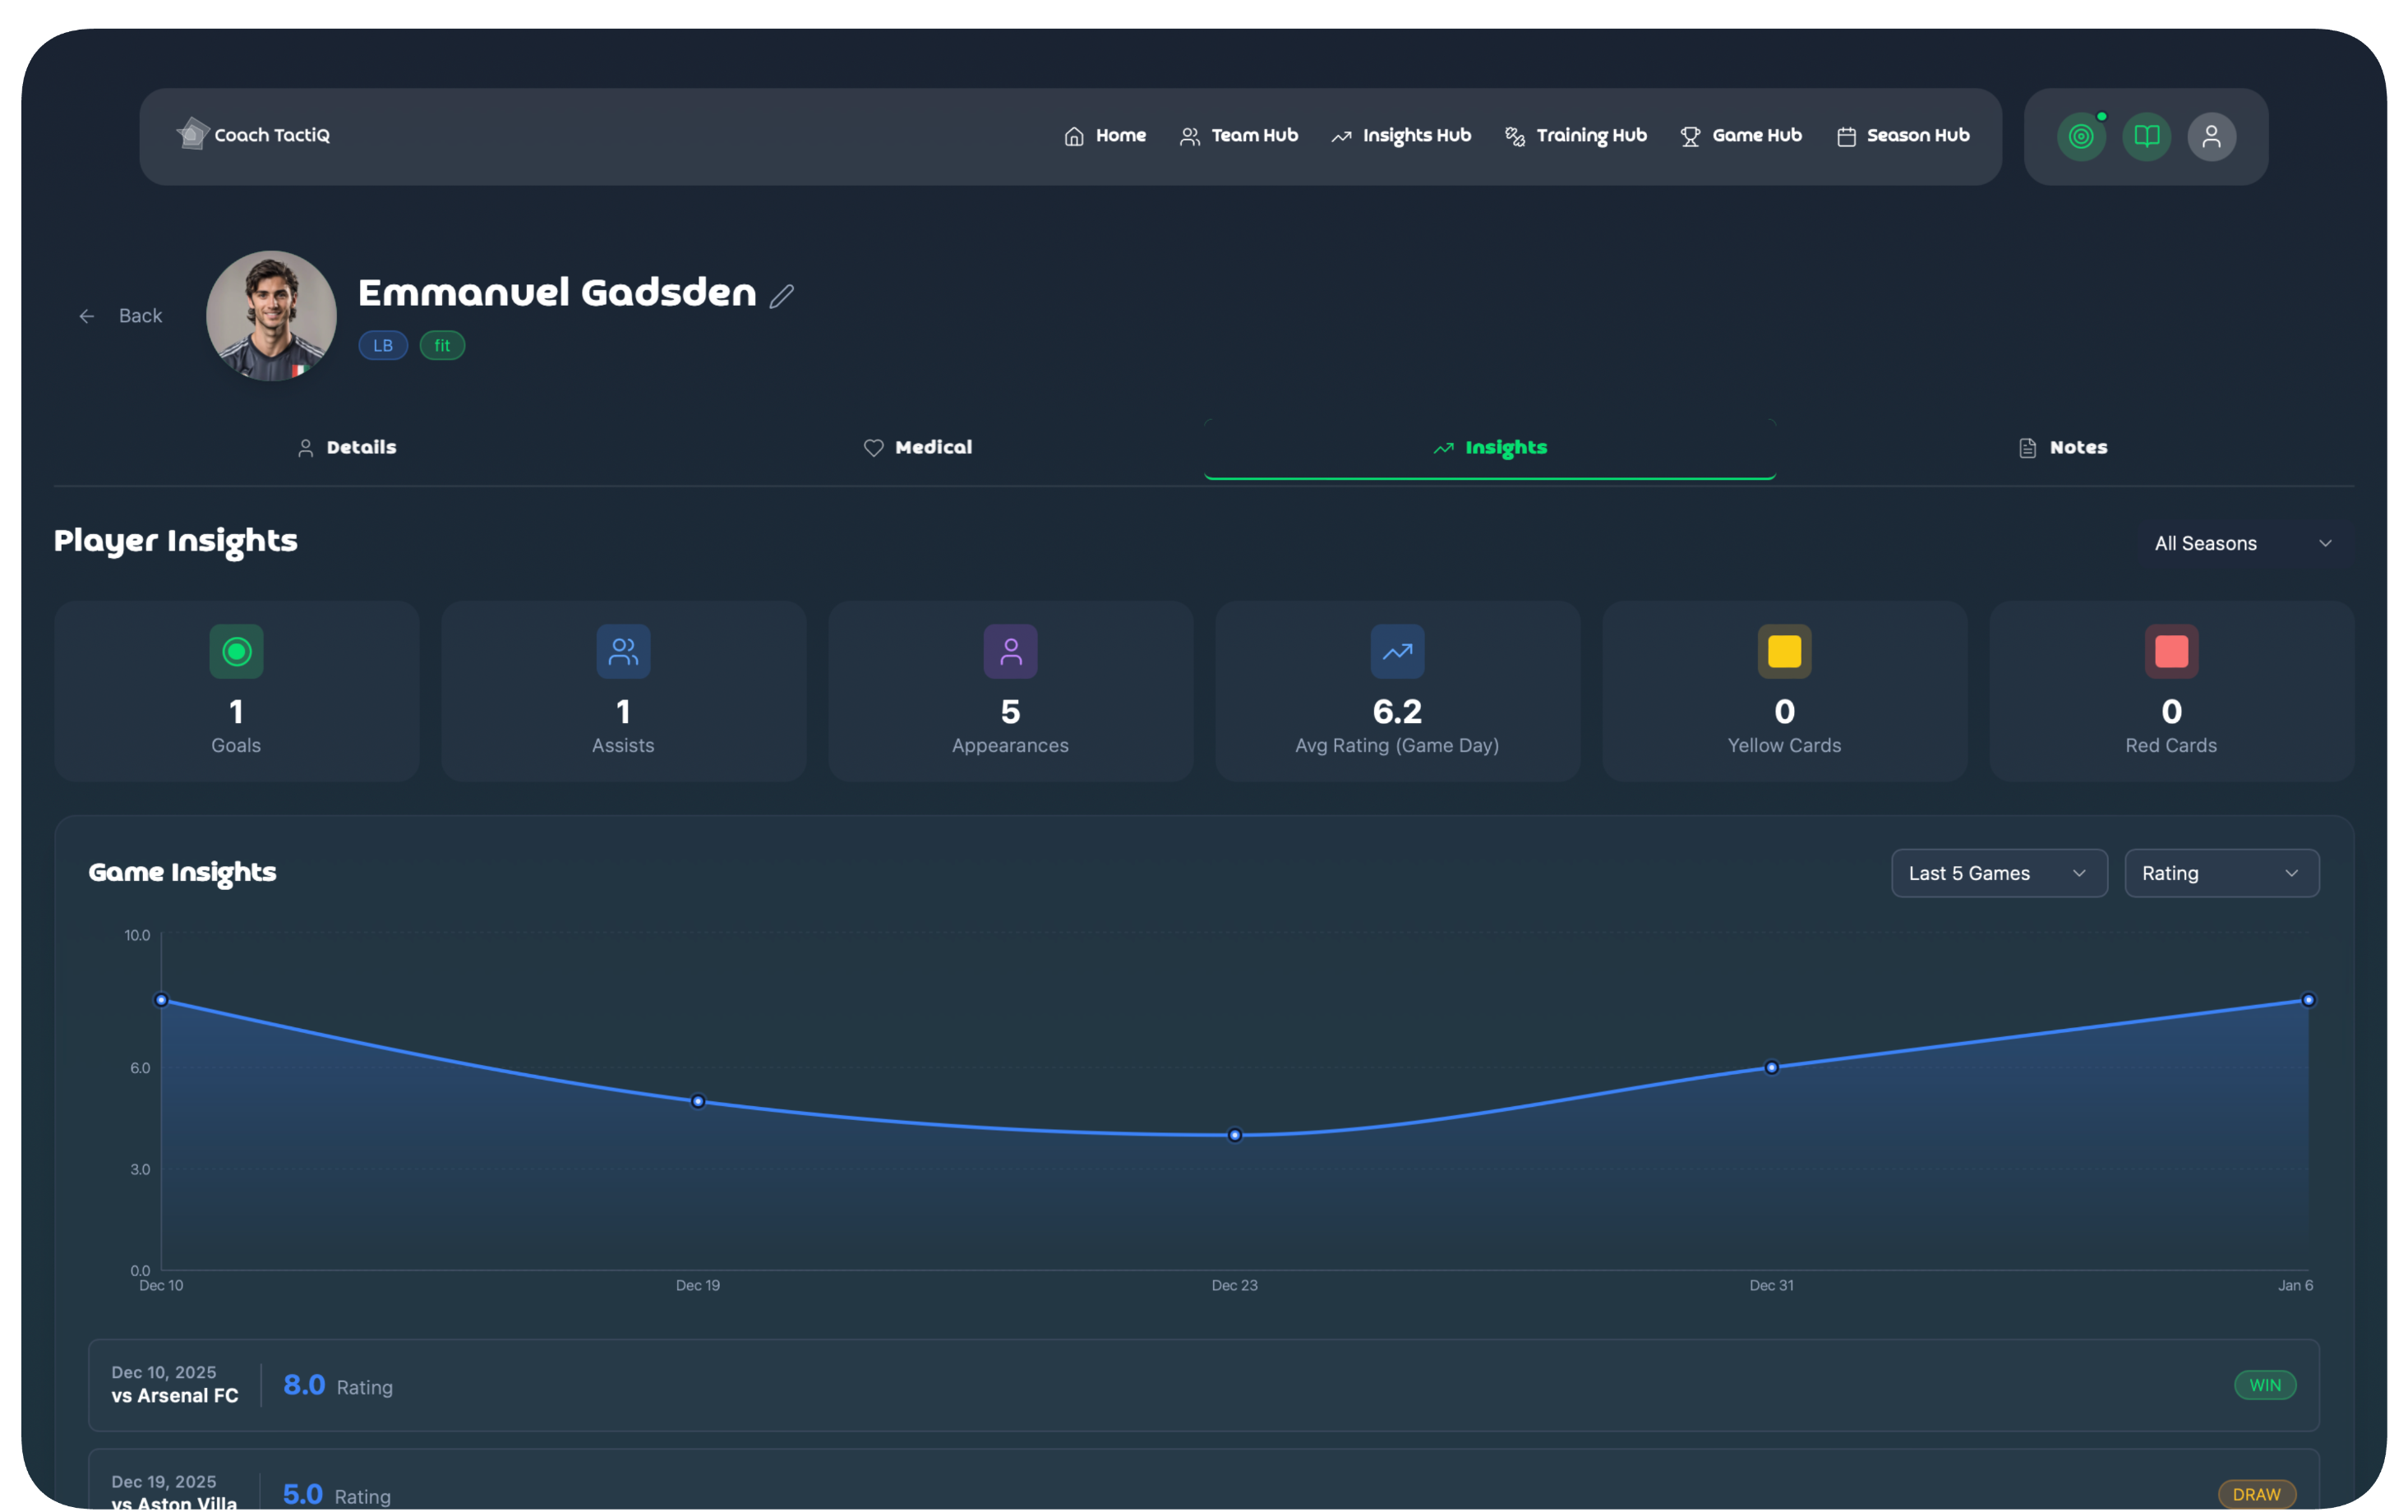Open the user profile avatar icon
The image size is (2408, 1512).
[2211, 137]
